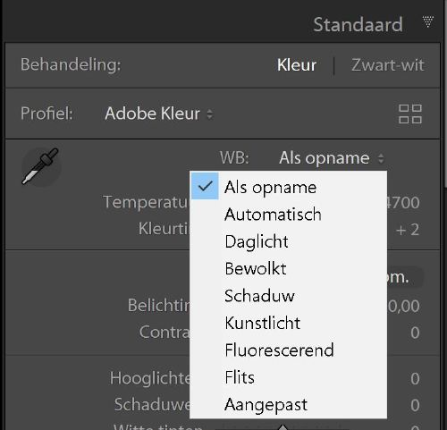Screen dimensions: 447x430
Task: Collapse the Standaard panel triangle
Action: pos(427,22)
